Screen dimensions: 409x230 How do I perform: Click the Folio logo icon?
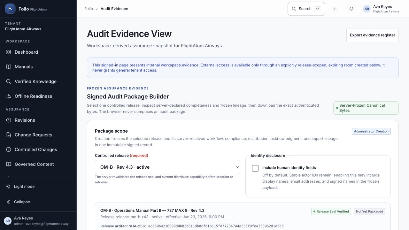tap(10, 9)
